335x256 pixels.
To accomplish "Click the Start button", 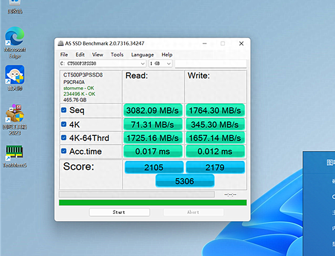I will pos(119,212).
